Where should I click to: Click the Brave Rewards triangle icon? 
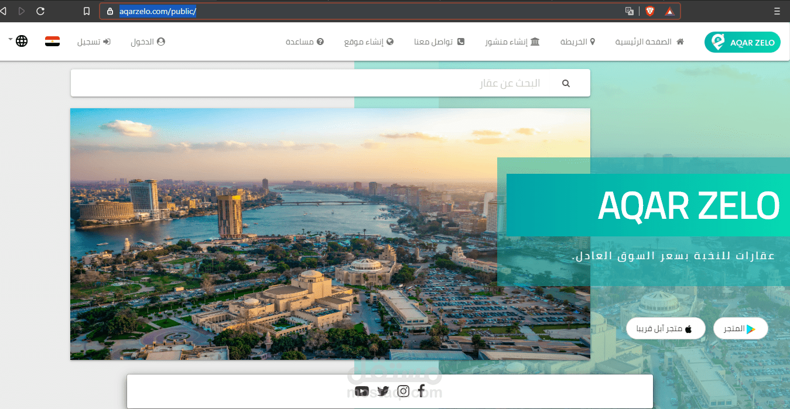pyautogui.click(x=669, y=11)
